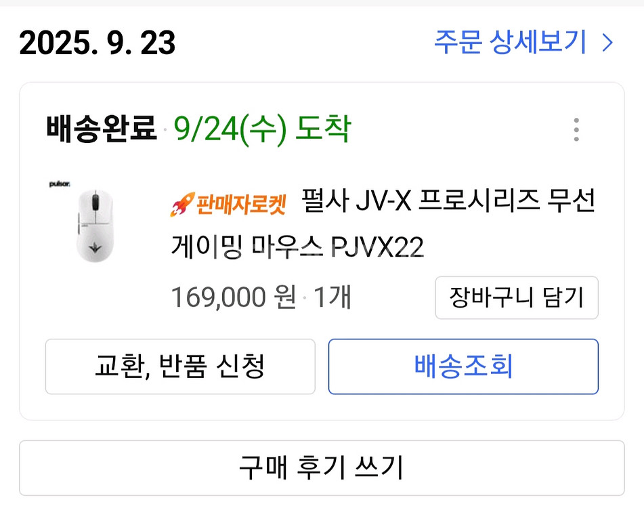Viewport: 644px width, 508px height.
Task: Select the 2025. 9. 23 order date heading
Action: [98, 44]
